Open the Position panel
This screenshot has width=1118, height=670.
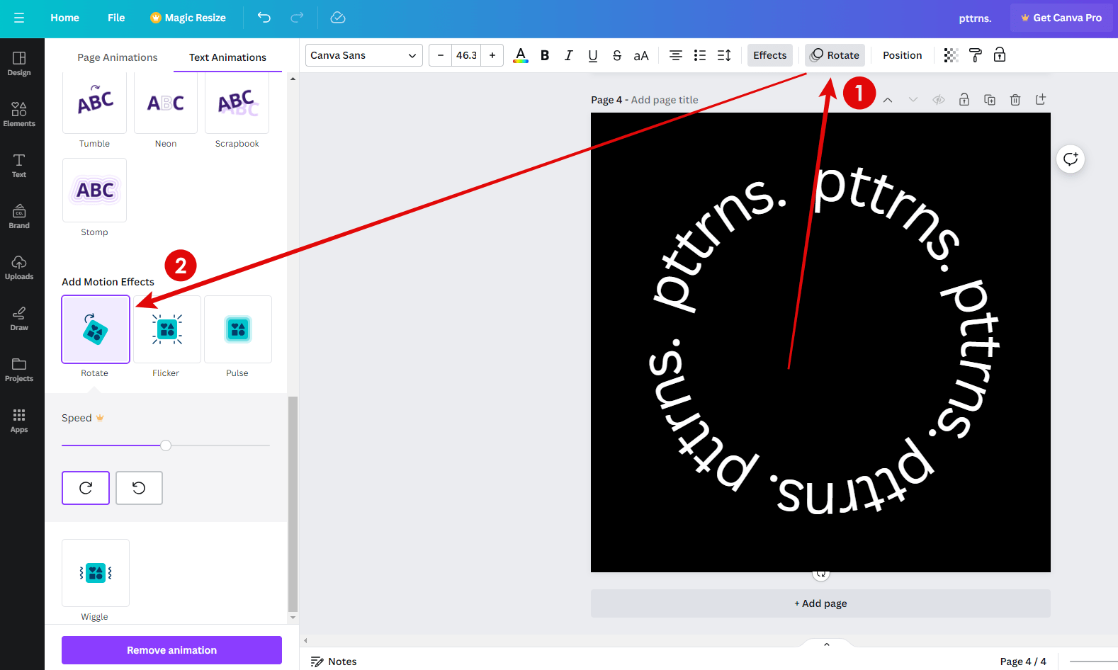coord(903,55)
